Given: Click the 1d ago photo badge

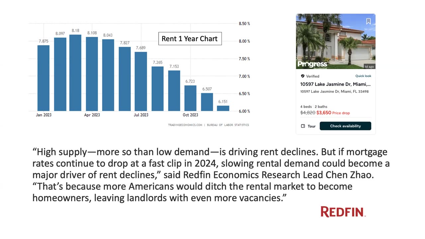Looking at the screenshot, I should coord(369,66).
